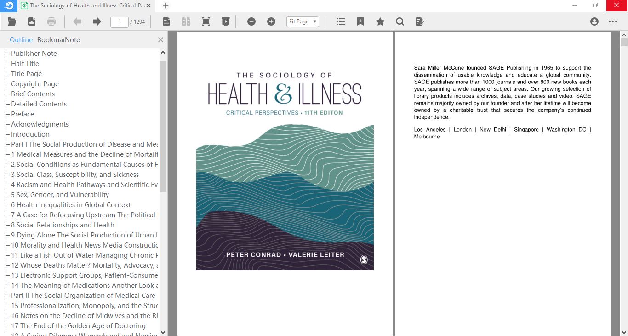Click the save document icon
The image size is (628, 336).
point(32,22)
